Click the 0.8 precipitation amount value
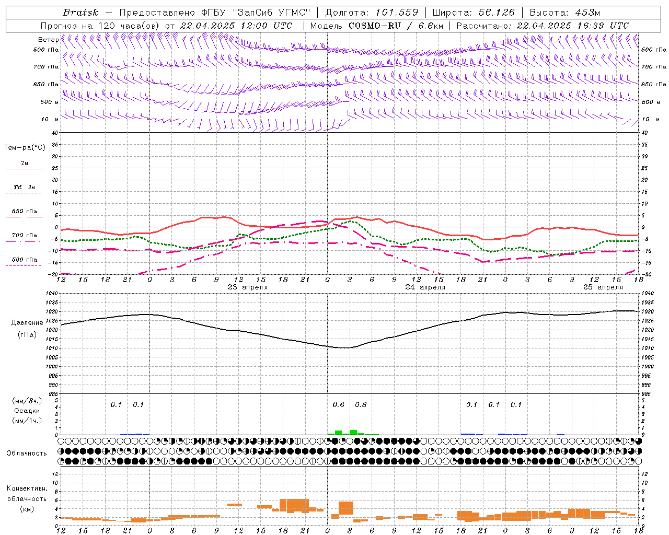Image resolution: width=669 pixels, height=535 pixels. 361,405
